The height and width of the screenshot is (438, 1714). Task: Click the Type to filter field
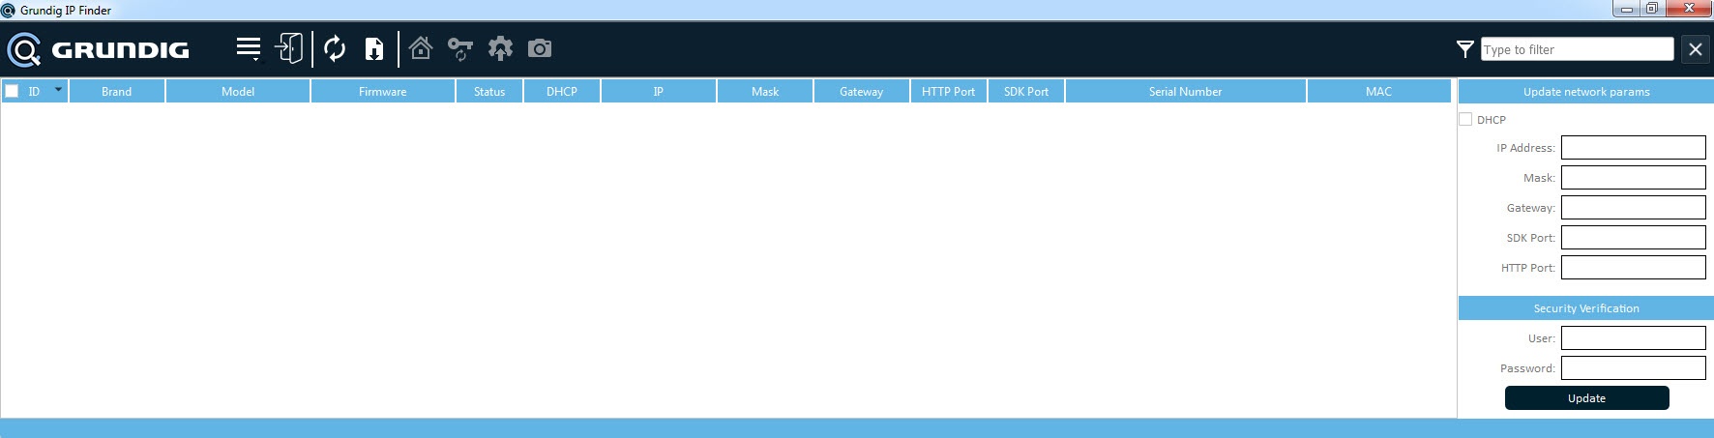[x=1577, y=49]
